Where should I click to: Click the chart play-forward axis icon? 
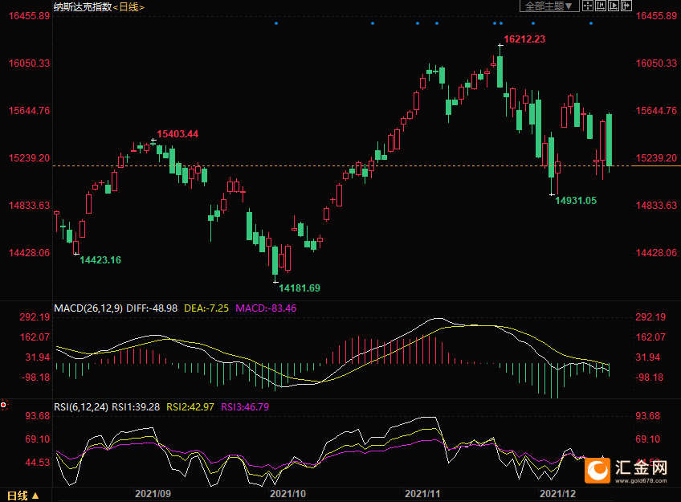click(x=614, y=6)
